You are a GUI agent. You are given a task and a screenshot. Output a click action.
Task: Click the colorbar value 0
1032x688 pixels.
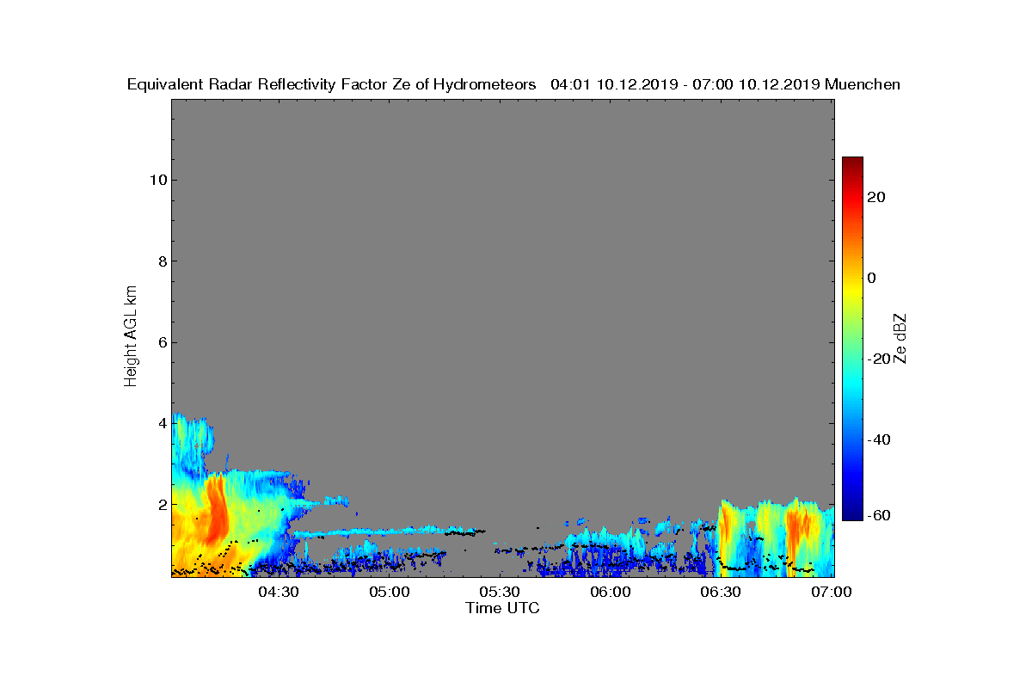[872, 278]
